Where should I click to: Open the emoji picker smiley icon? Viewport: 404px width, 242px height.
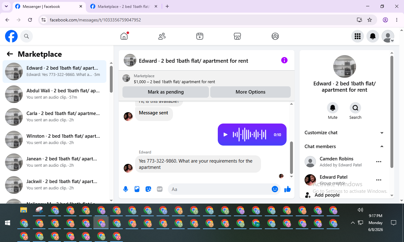point(275,189)
